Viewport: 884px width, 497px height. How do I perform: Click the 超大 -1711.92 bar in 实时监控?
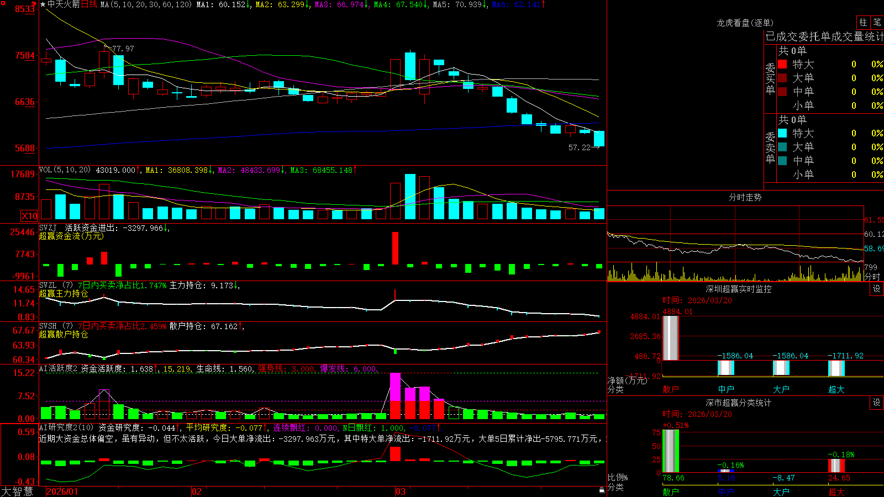836,368
